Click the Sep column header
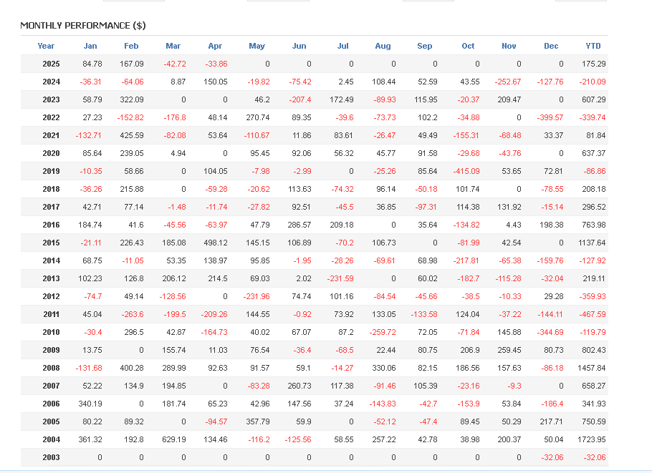 (425, 46)
